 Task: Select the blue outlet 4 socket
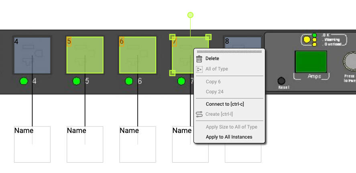click(x=32, y=55)
